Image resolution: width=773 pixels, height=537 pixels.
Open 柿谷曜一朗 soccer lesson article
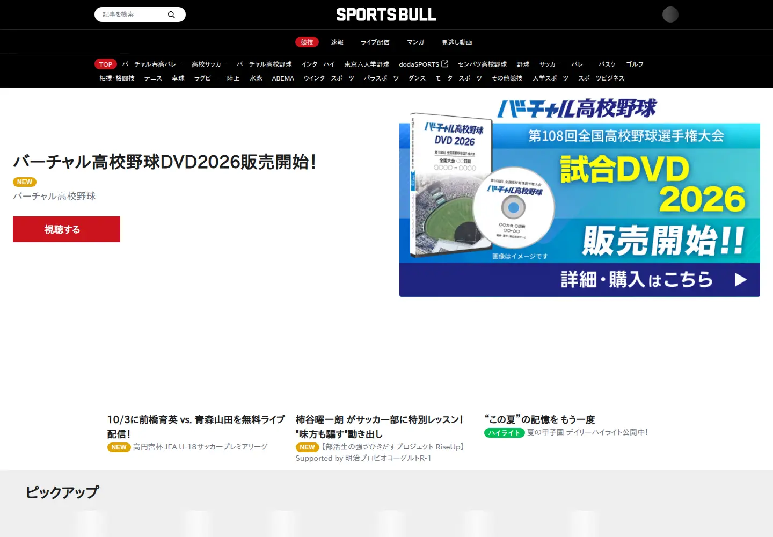coord(380,426)
